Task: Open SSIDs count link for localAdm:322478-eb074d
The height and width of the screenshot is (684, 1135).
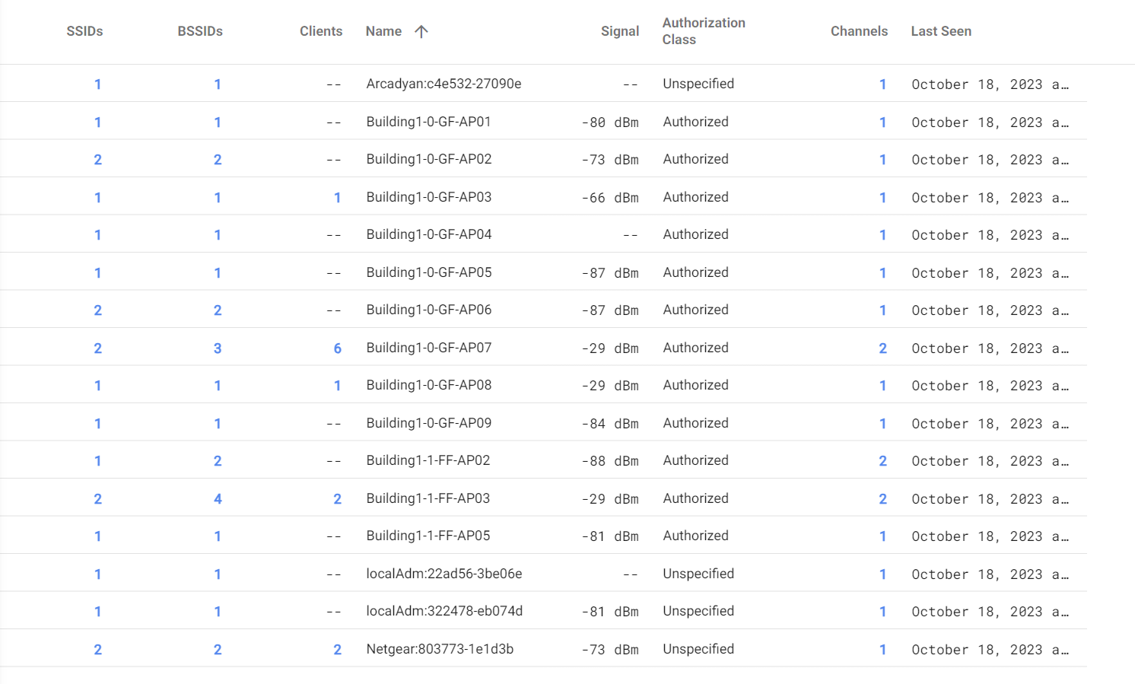Action: (x=97, y=612)
